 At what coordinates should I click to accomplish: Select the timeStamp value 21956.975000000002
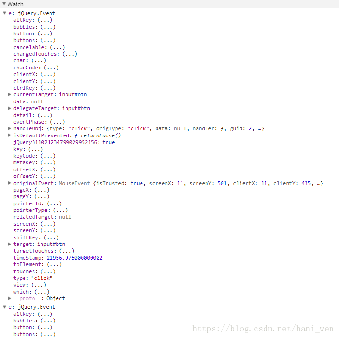pyautogui.click(x=74, y=258)
